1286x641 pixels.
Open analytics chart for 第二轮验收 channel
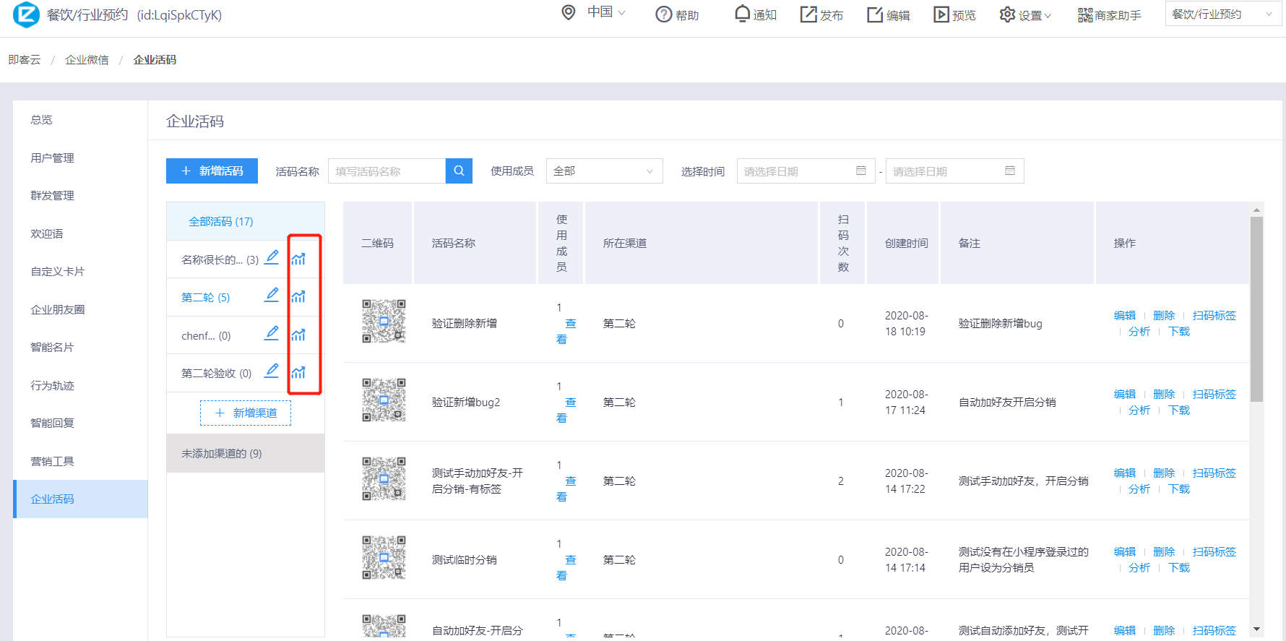coord(298,372)
